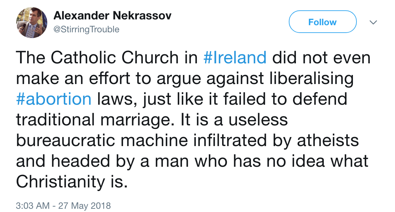This screenshot has width=395, height=212.
Task: Open the #abortion hashtag link
Action: click(x=54, y=99)
